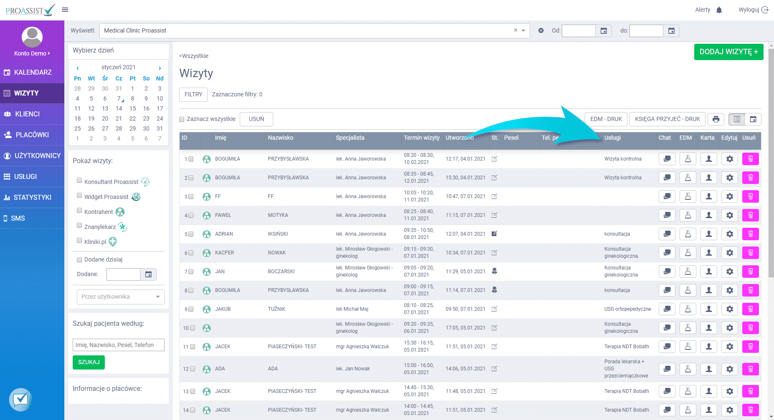Clear the date range filter icon
The height and width of the screenshot is (420, 774).
click(541, 30)
